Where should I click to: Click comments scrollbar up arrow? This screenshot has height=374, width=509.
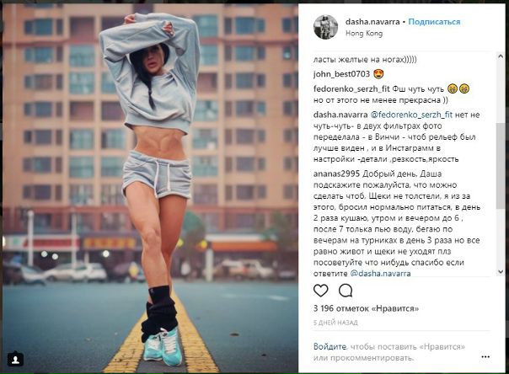tap(501, 56)
